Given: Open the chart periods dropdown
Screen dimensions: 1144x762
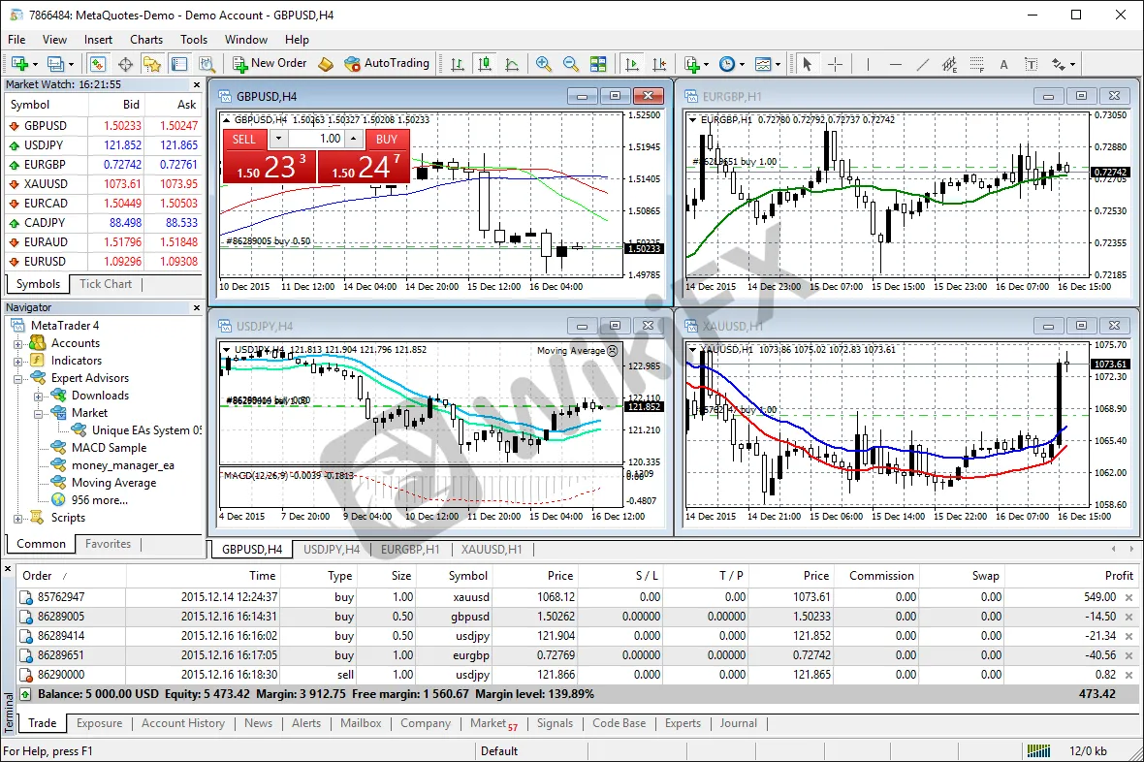Looking at the screenshot, I should point(742,64).
